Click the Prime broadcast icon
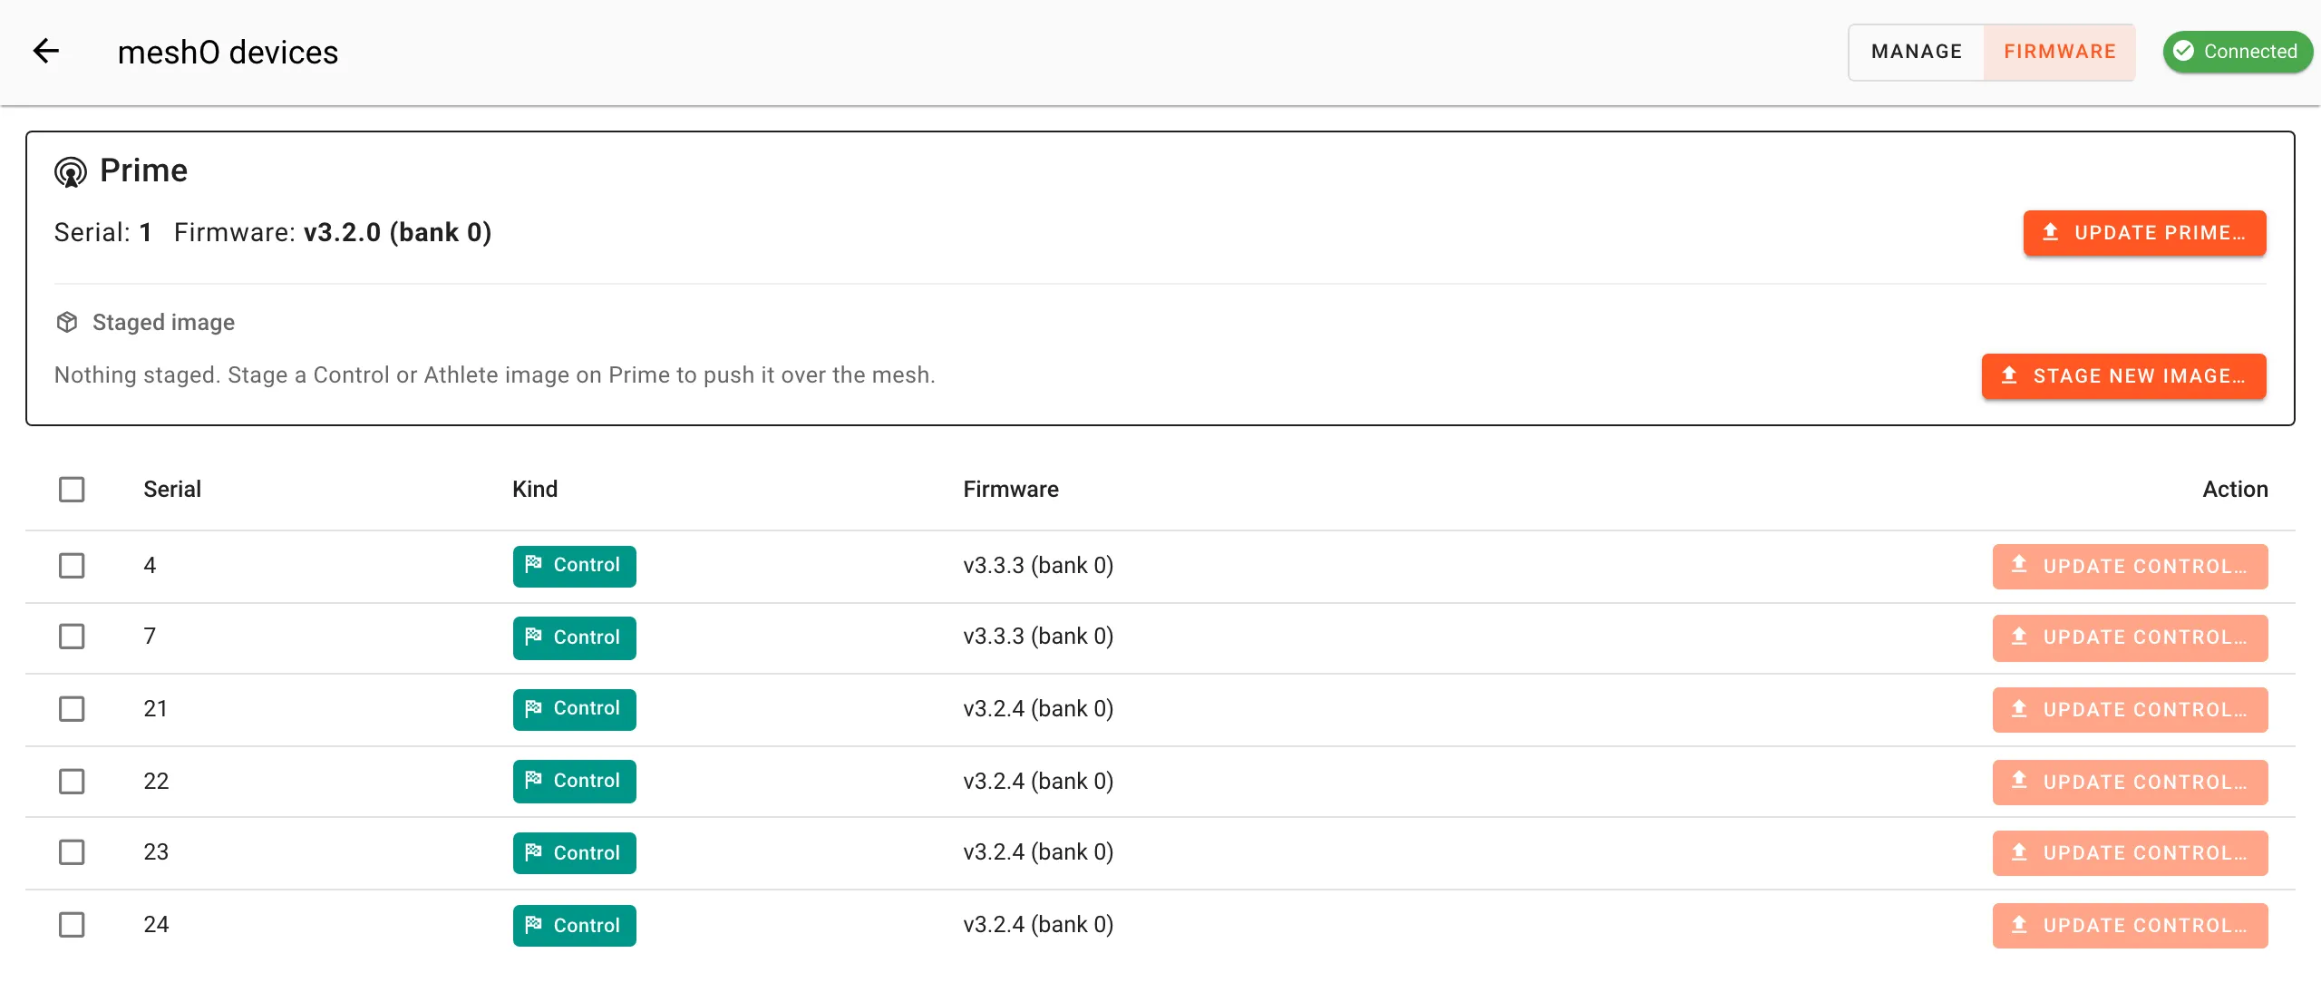Image resolution: width=2321 pixels, height=992 pixels. point(71,171)
